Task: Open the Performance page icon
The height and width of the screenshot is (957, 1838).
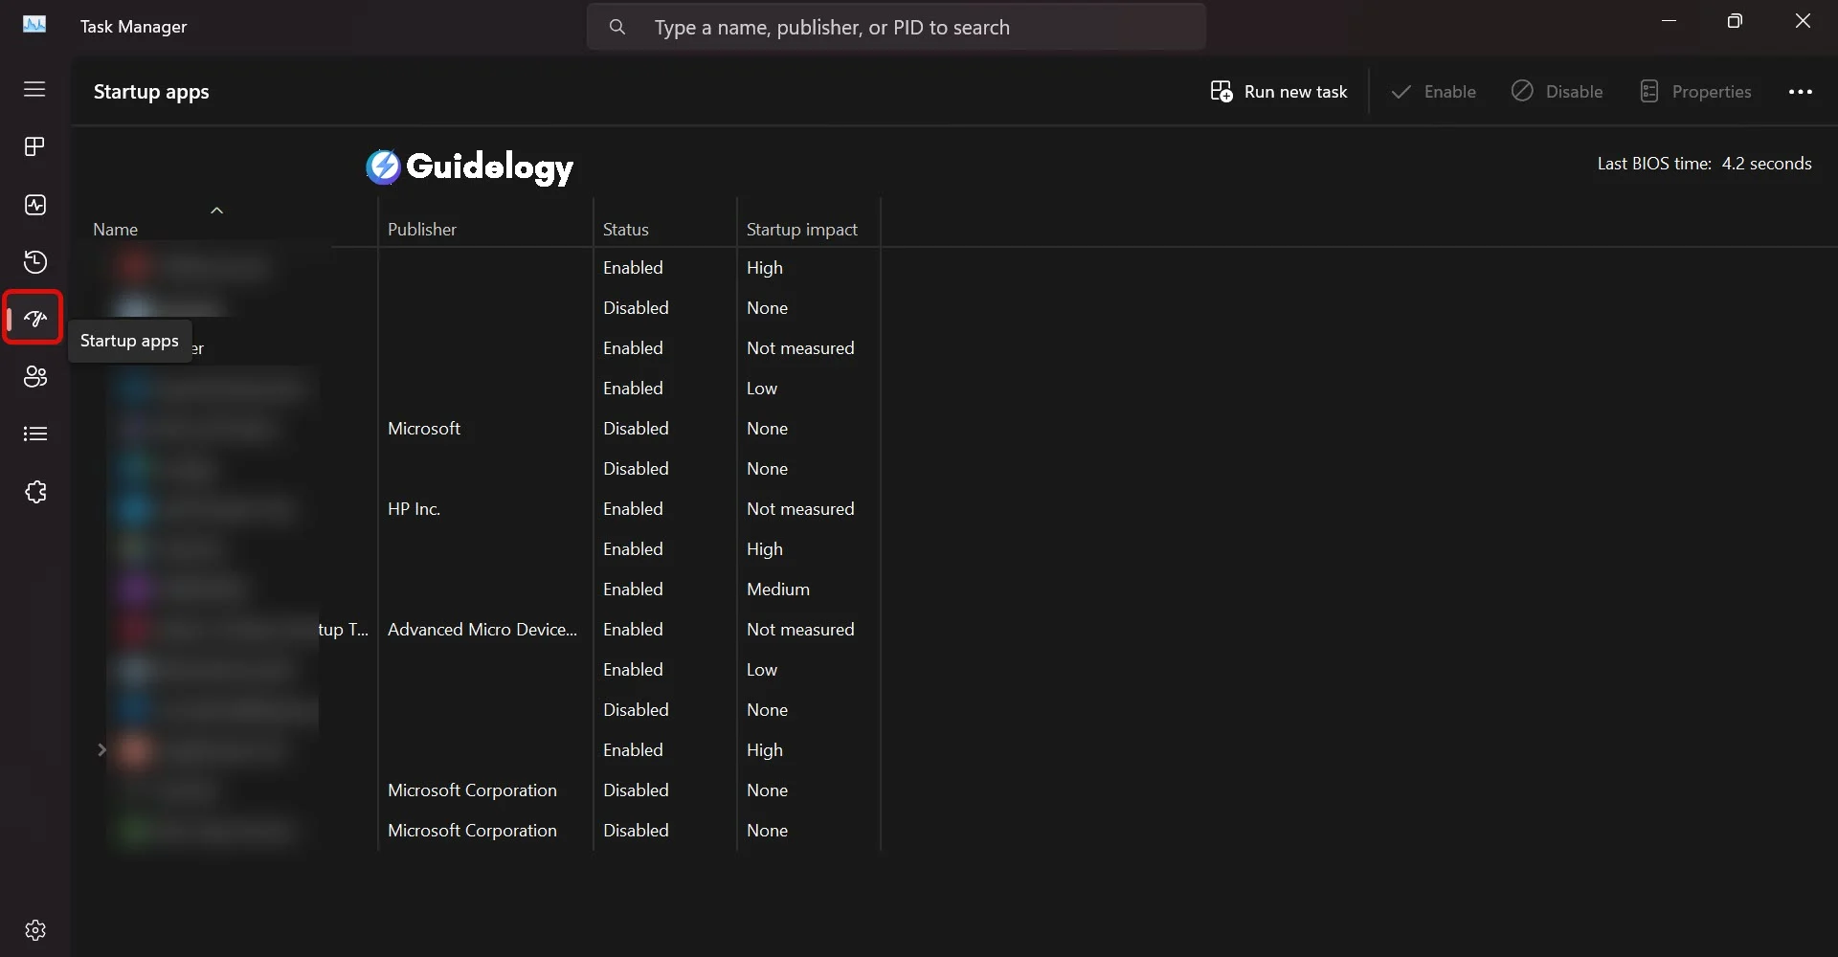Action: [x=34, y=205]
